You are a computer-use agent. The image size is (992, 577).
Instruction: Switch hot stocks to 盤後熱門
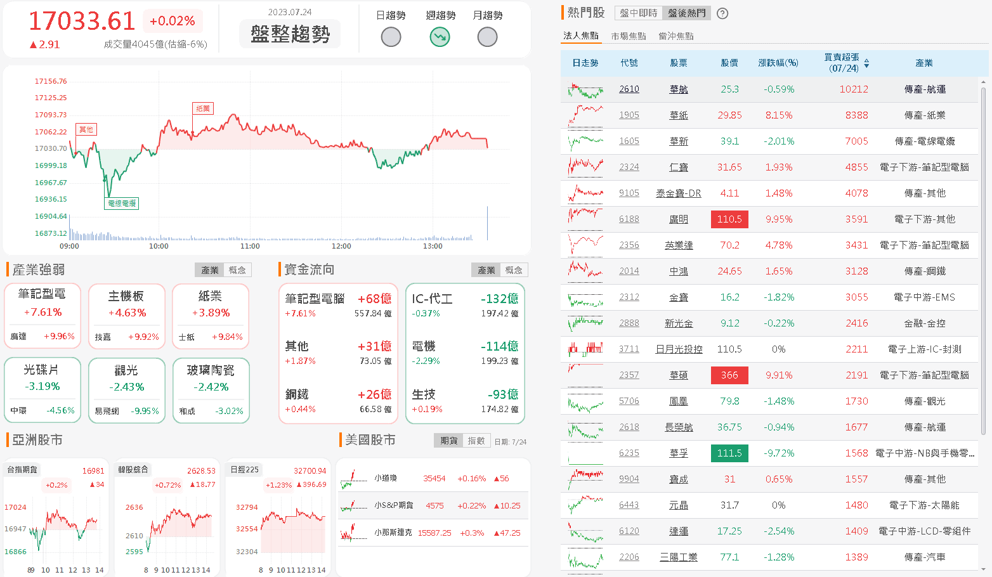[687, 13]
